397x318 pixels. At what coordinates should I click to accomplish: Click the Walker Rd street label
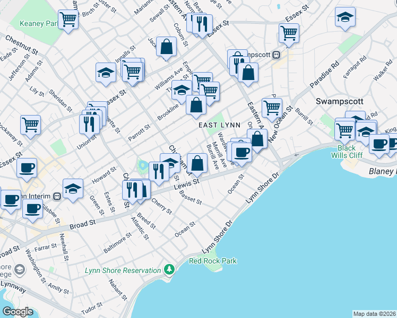pyautogui.click(x=383, y=70)
